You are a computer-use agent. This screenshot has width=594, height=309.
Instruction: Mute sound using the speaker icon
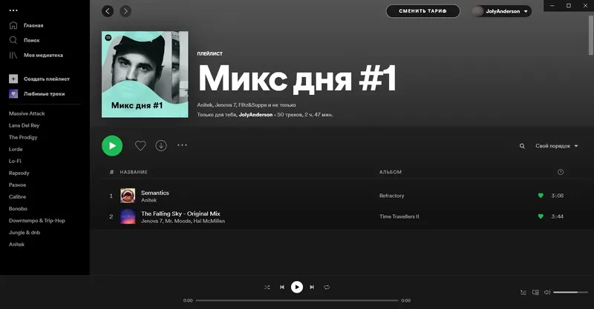547,292
